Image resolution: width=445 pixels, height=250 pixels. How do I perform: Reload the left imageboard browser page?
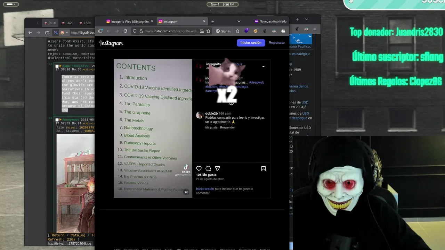click(47, 33)
